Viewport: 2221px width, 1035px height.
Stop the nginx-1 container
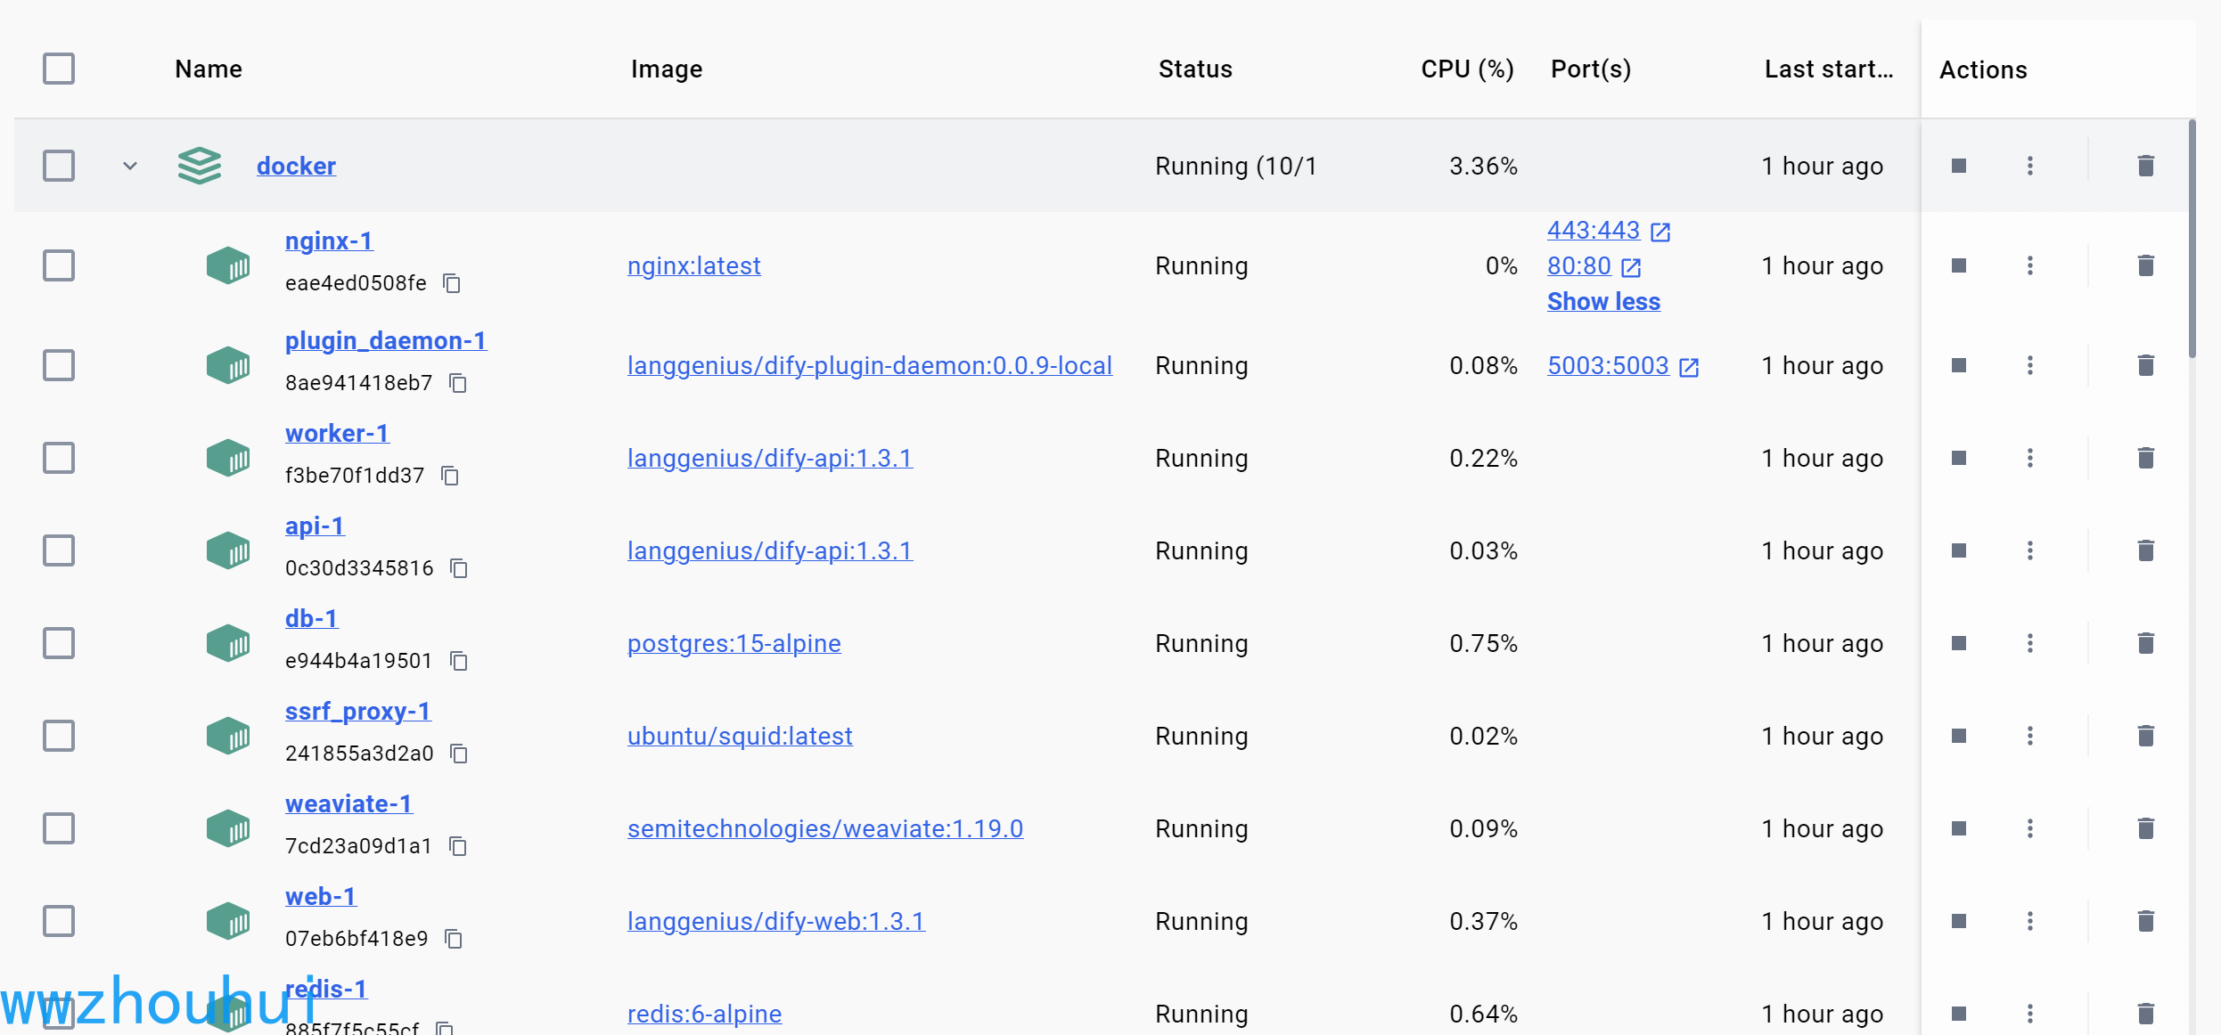(x=1958, y=265)
